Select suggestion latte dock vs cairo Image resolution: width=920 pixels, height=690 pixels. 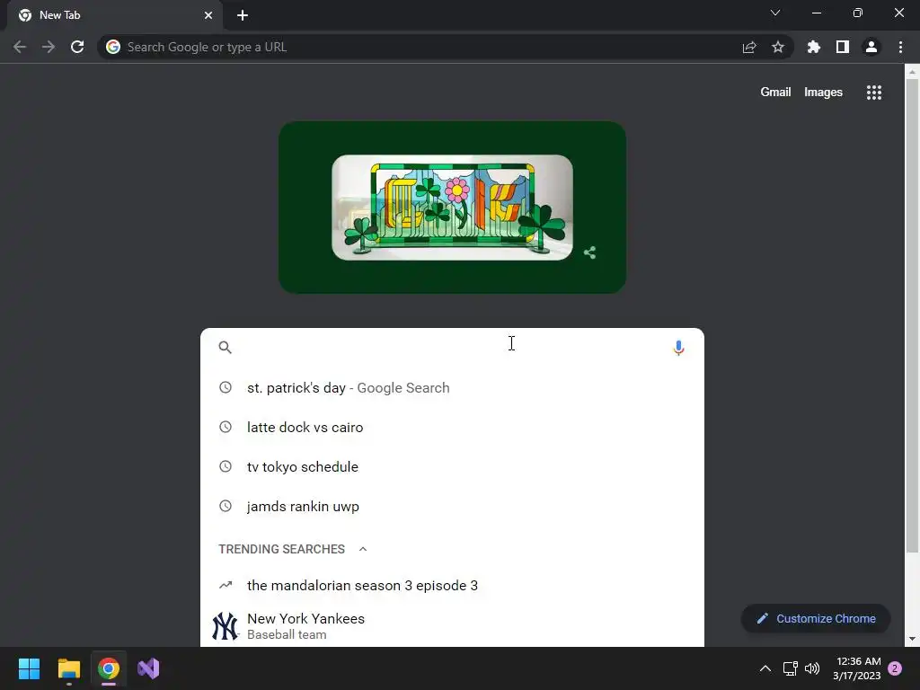click(452, 427)
